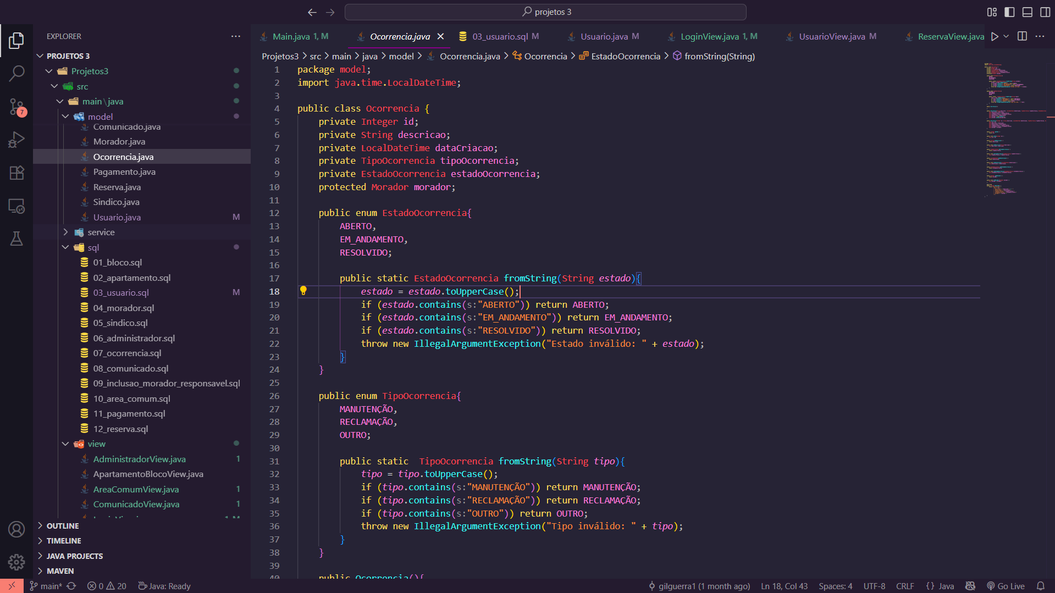
Task: Switch to the UsuarioView.java tab
Action: pyautogui.click(x=831, y=36)
